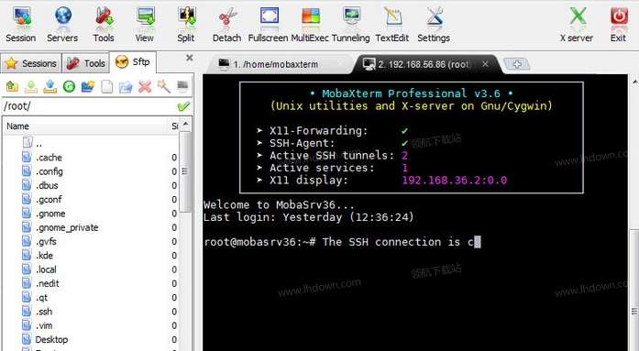
Task: Select the .dbus folder
Action: coord(40,185)
